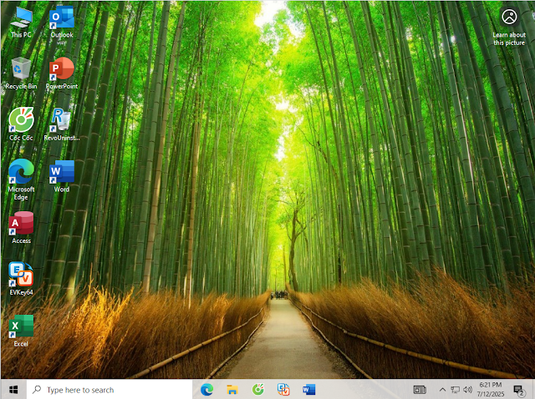The image size is (535, 399).
Task: Select the Recycle Bin icon
Action: coord(21,73)
